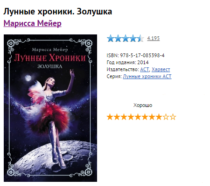Click the first blue average-rating star

click(111, 38)
